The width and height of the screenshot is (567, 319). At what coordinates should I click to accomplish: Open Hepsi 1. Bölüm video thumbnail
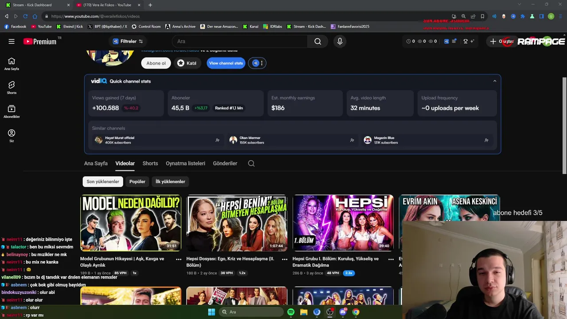343,223
